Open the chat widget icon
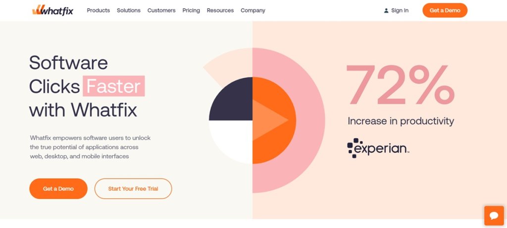Image resolution: width=507 pixels, height=228 pixels. 494,216
